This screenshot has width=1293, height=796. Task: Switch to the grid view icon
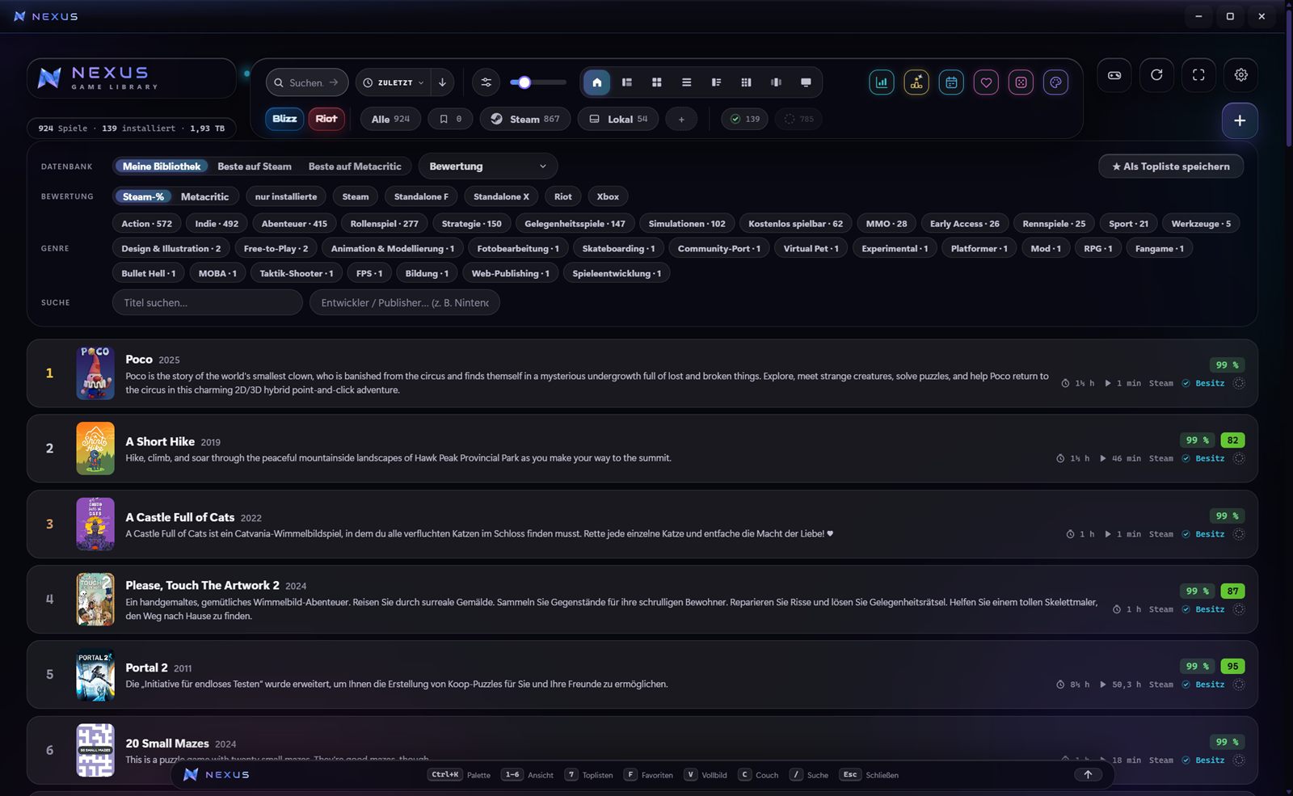[656, 82]
